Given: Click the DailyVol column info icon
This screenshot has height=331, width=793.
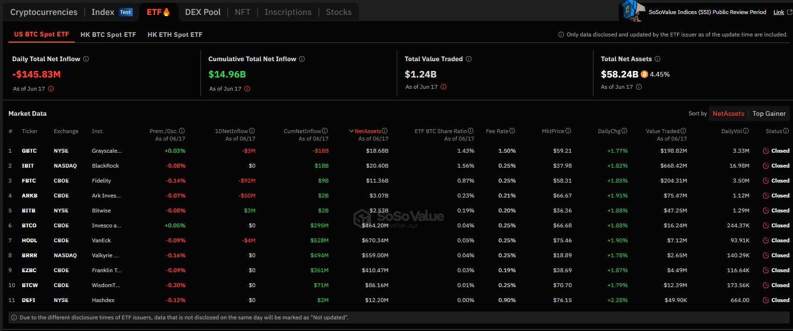Looking at the screenshot, I should pyautogui.click(x=746, y=131).
